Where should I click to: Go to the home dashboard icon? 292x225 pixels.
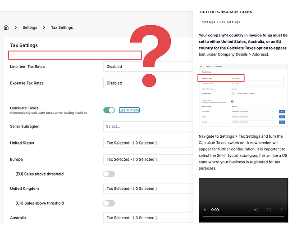tap(6, 27)
